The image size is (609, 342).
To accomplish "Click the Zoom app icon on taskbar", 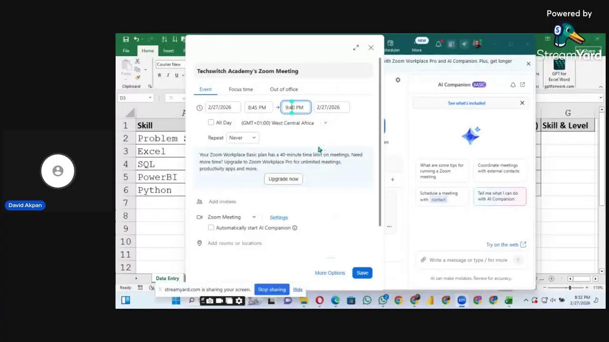I will tap(462, 301).
